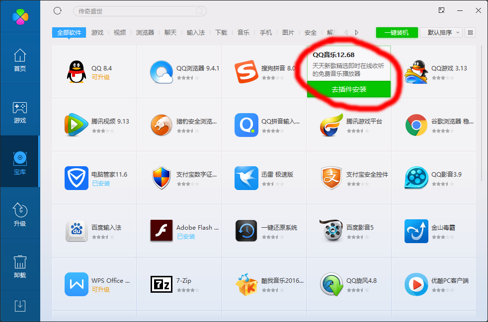
Task: Click the 酷我音乐 icon
Action: (x=246, y=284)
